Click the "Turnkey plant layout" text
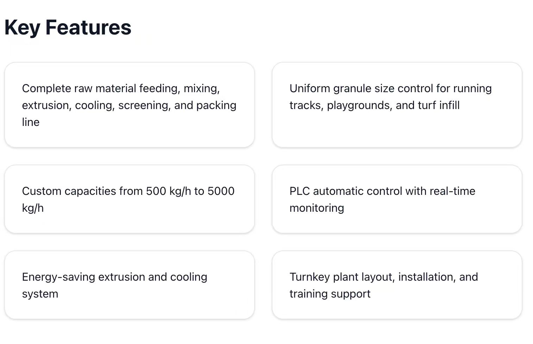The height and width of the screenshot is (344, 533). (341, 277)
